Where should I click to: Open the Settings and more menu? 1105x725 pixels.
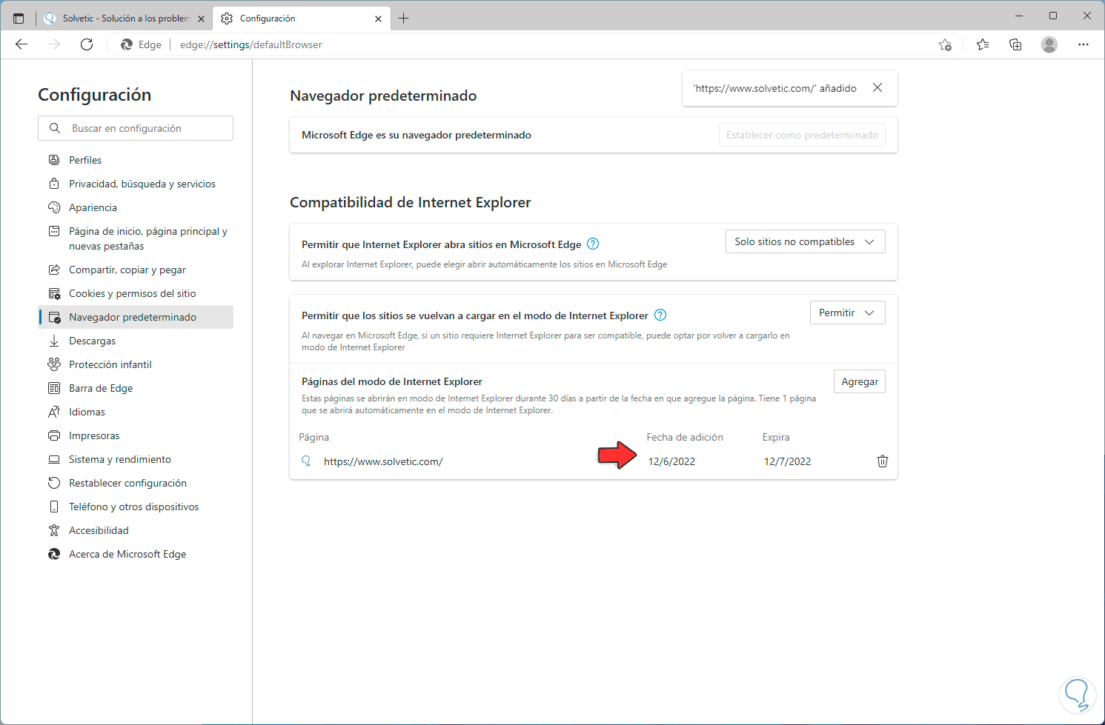1084,44
